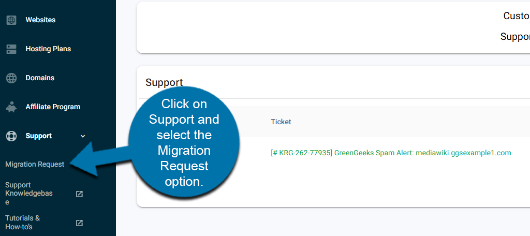
Task: Click the Ticket column header
Action: pos(281,122)
